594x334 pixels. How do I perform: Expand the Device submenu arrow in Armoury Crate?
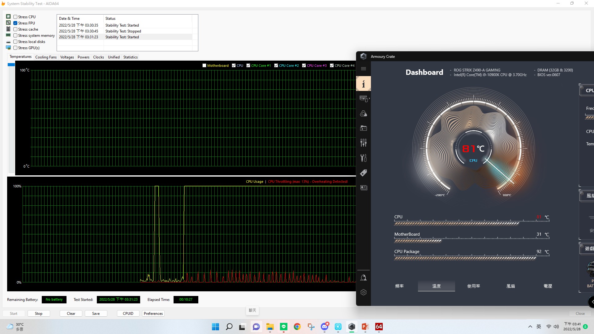pyautogui.click(x=369, y=98)
